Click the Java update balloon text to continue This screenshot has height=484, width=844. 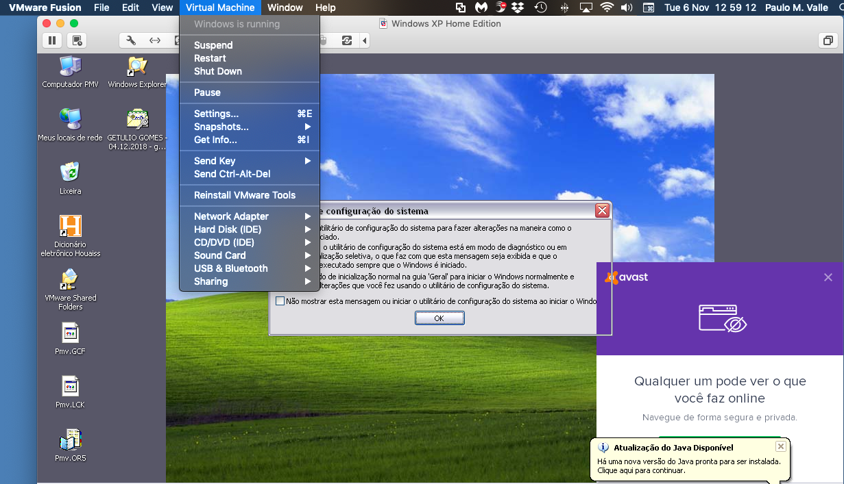coord(688,466)
